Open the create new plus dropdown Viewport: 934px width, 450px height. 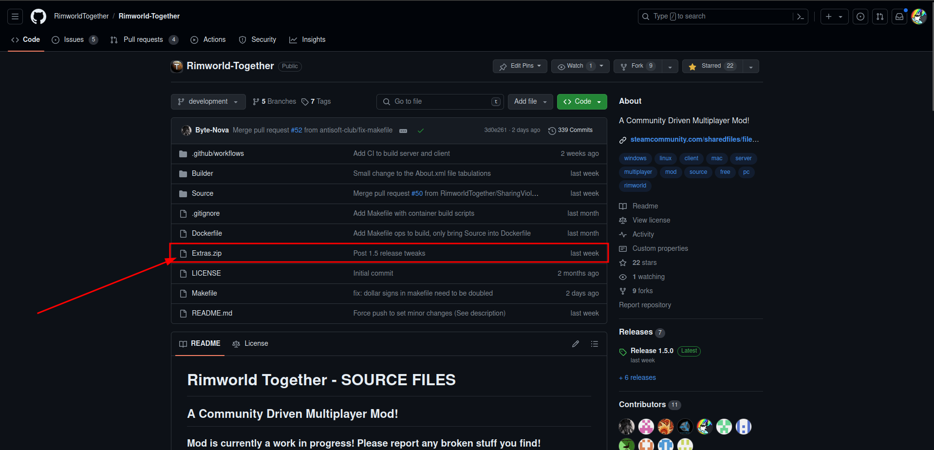834,17
